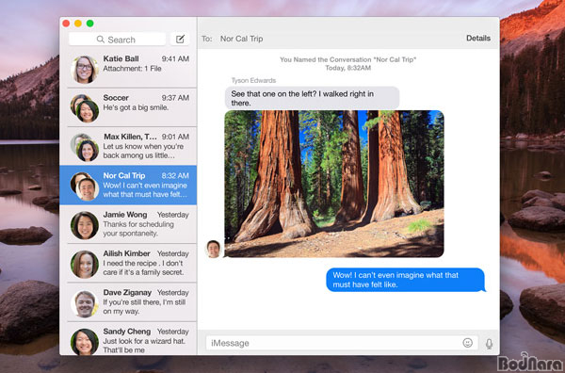Viewport: 565px width, 373px height.
Task: Click the iMessage text input field
Action: pos(342,343)
